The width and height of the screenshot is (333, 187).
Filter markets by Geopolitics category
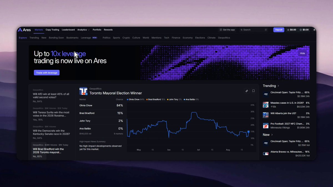(x=224, y=38)
